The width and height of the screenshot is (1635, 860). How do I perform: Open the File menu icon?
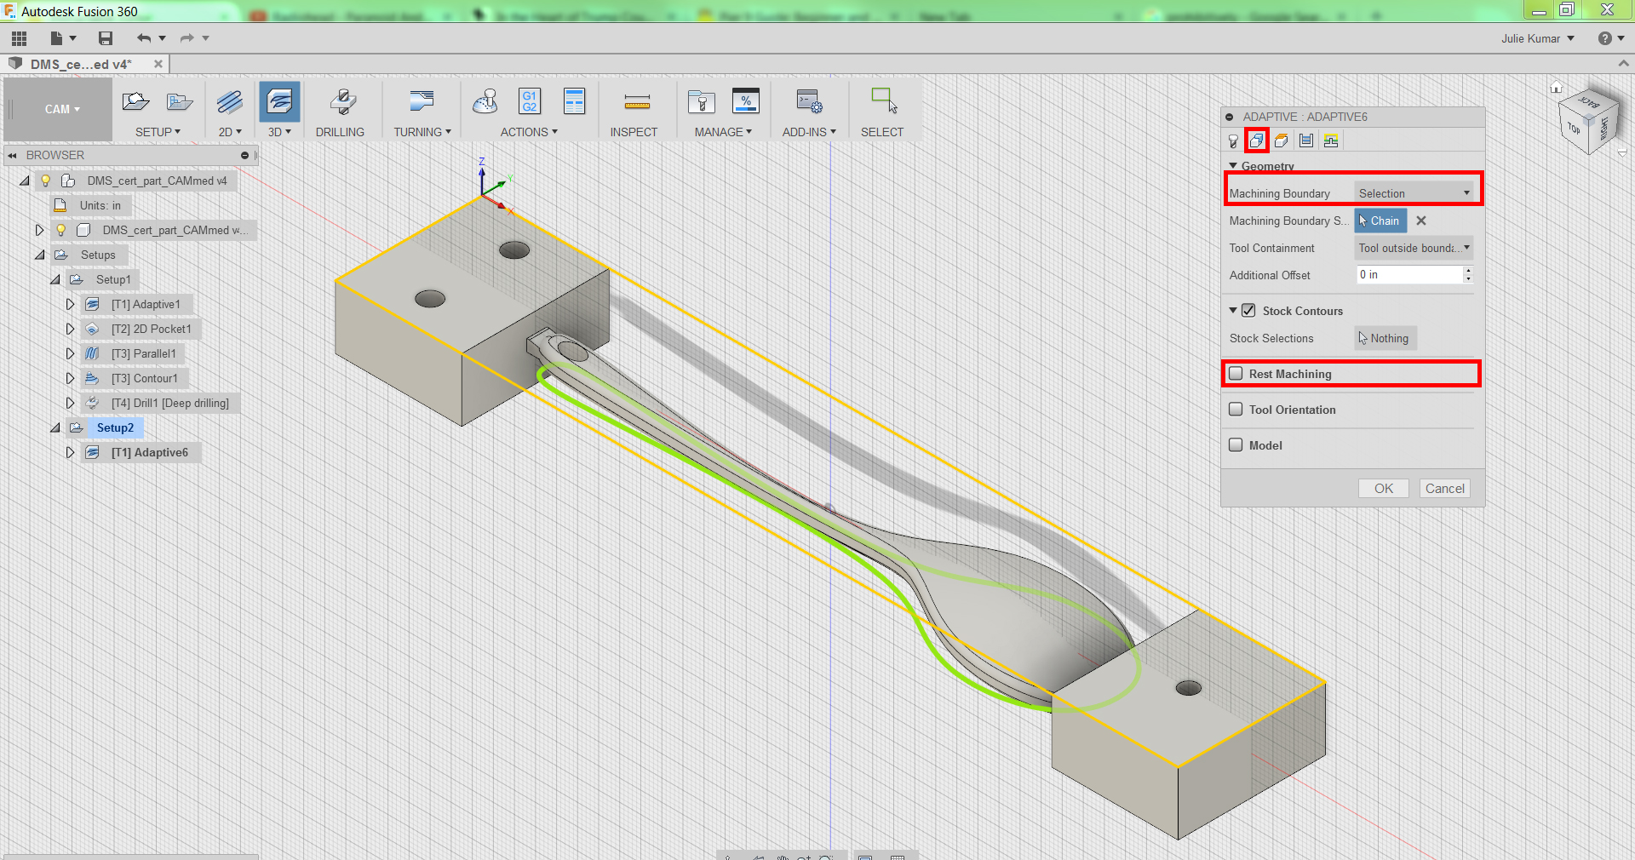click(x=63, y=38)
